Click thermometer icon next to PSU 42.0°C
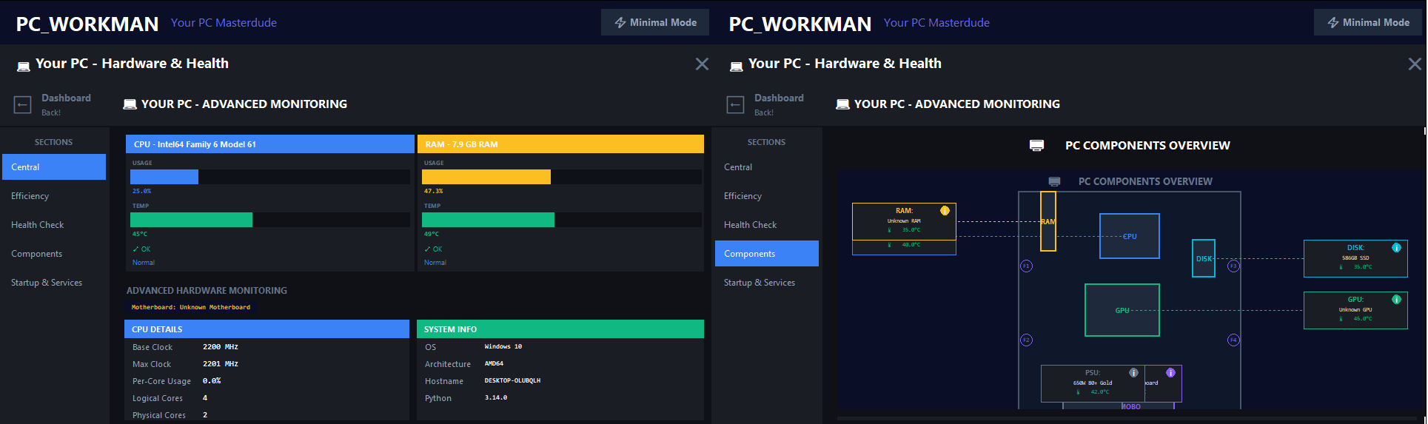 point(1078,392)
